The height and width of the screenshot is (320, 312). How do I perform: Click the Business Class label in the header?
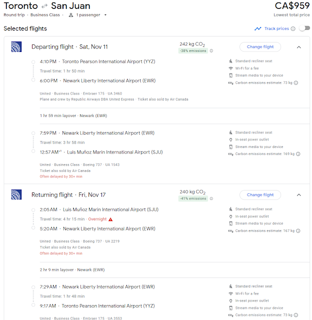(45, 15)
